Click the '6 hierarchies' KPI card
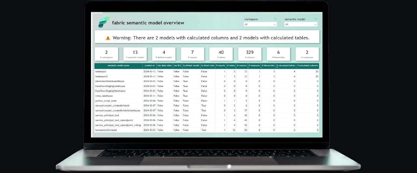Screen dimensions: 417x173 point(278,54)
